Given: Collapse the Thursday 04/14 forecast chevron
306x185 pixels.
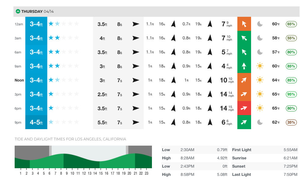Looking at the screenshot, I should [x=18, y=12].
